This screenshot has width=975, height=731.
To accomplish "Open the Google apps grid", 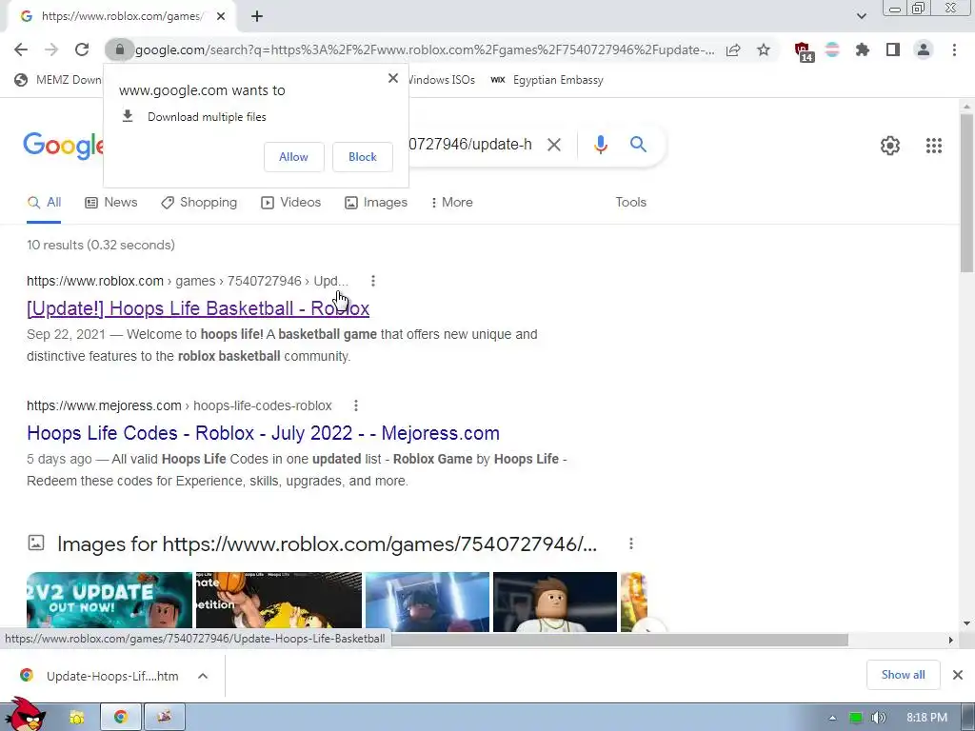I will click(x=934, y=146).
